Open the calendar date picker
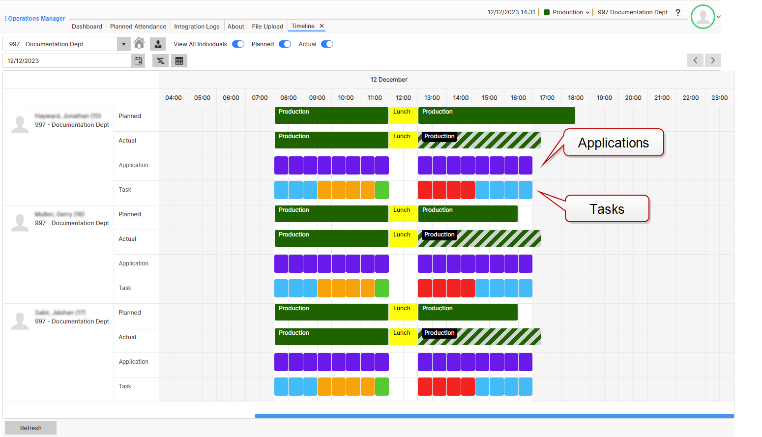This screenshot has height=437, width=762. pyautogui.click(x=138, y=61)
